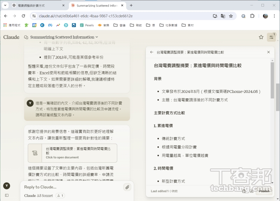Open the green asterisk bookmark
Screen dimensions: 280x201
[x=26, y=25]
